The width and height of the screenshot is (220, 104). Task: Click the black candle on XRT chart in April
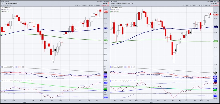click(x=55, y=50)
